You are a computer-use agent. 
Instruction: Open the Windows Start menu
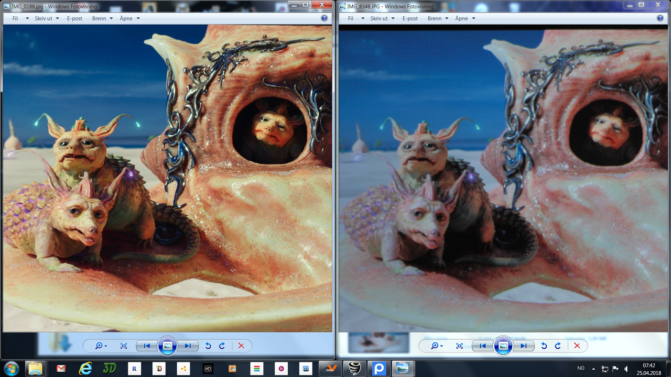click(x=10, y=368)
